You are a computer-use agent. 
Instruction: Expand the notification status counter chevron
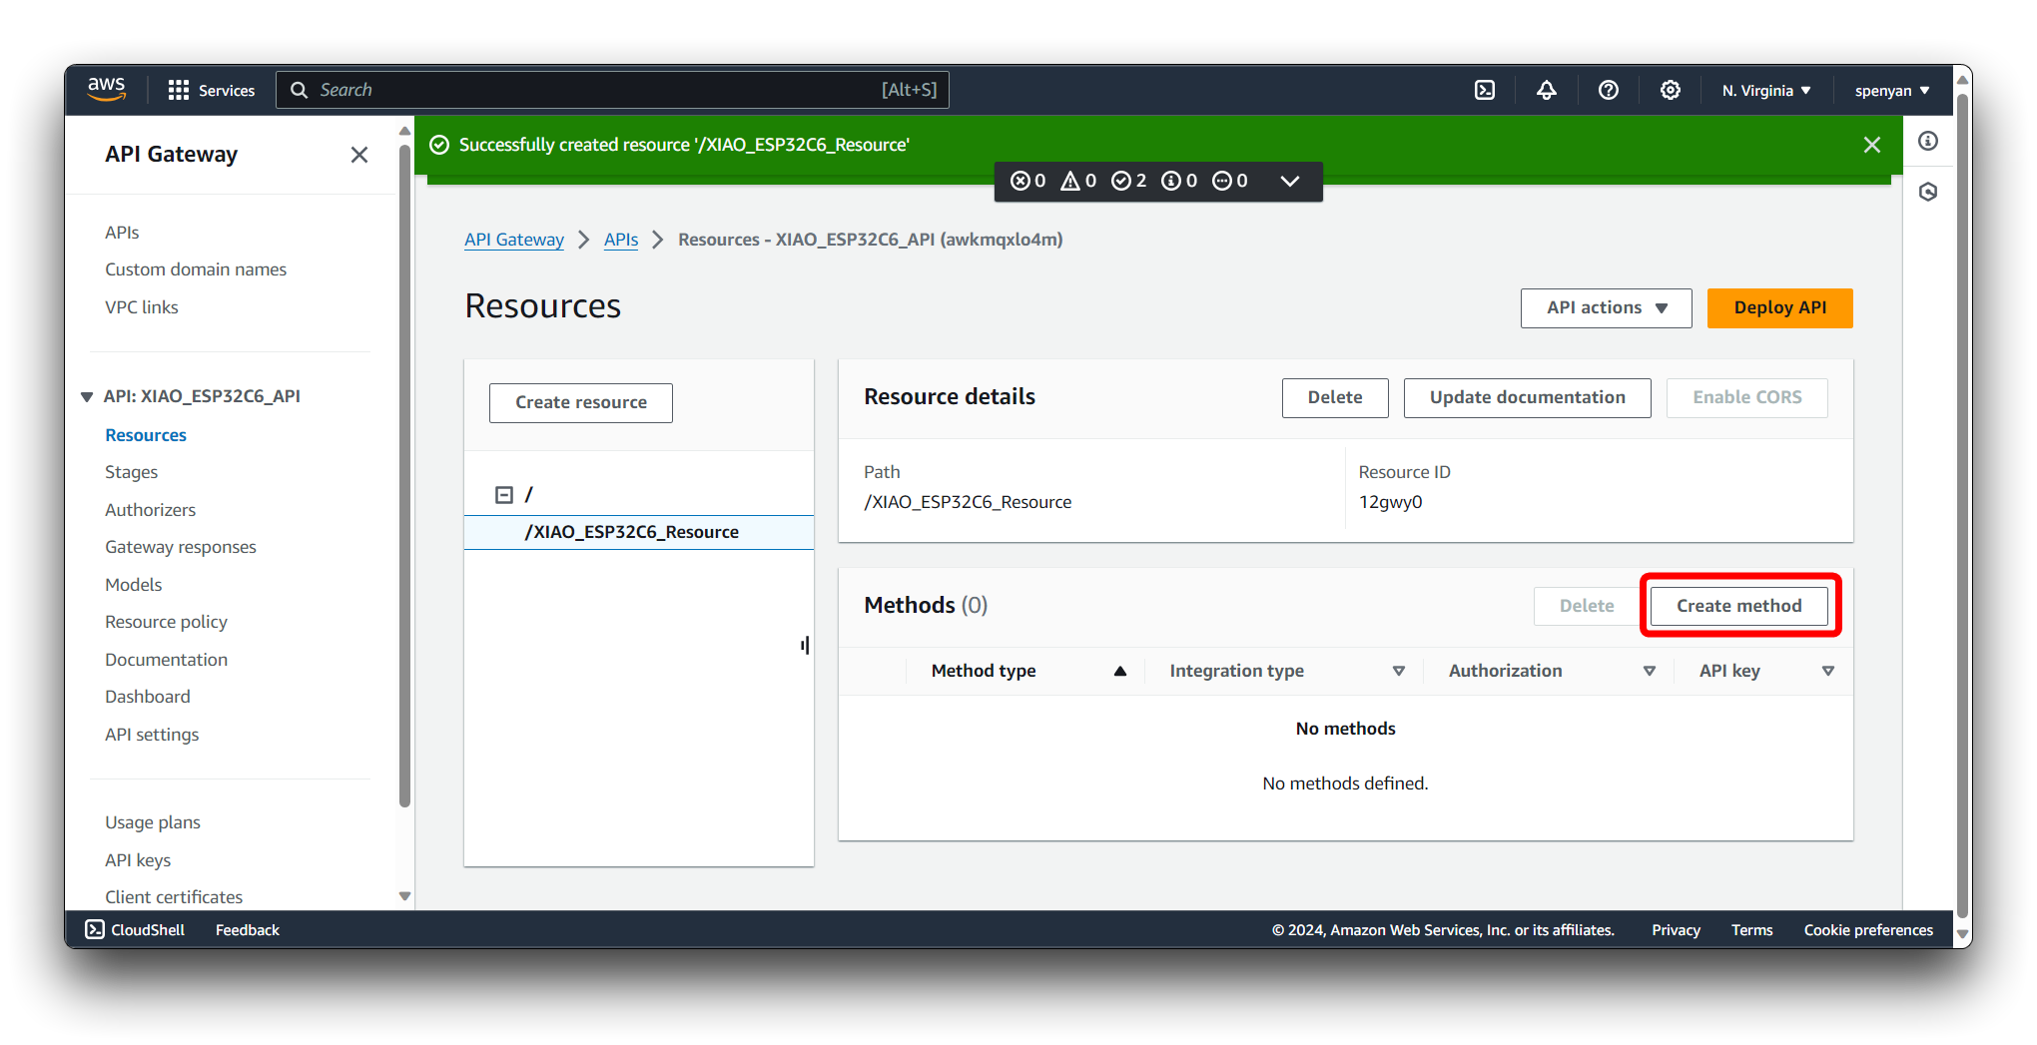click(x=1290, y=181)
